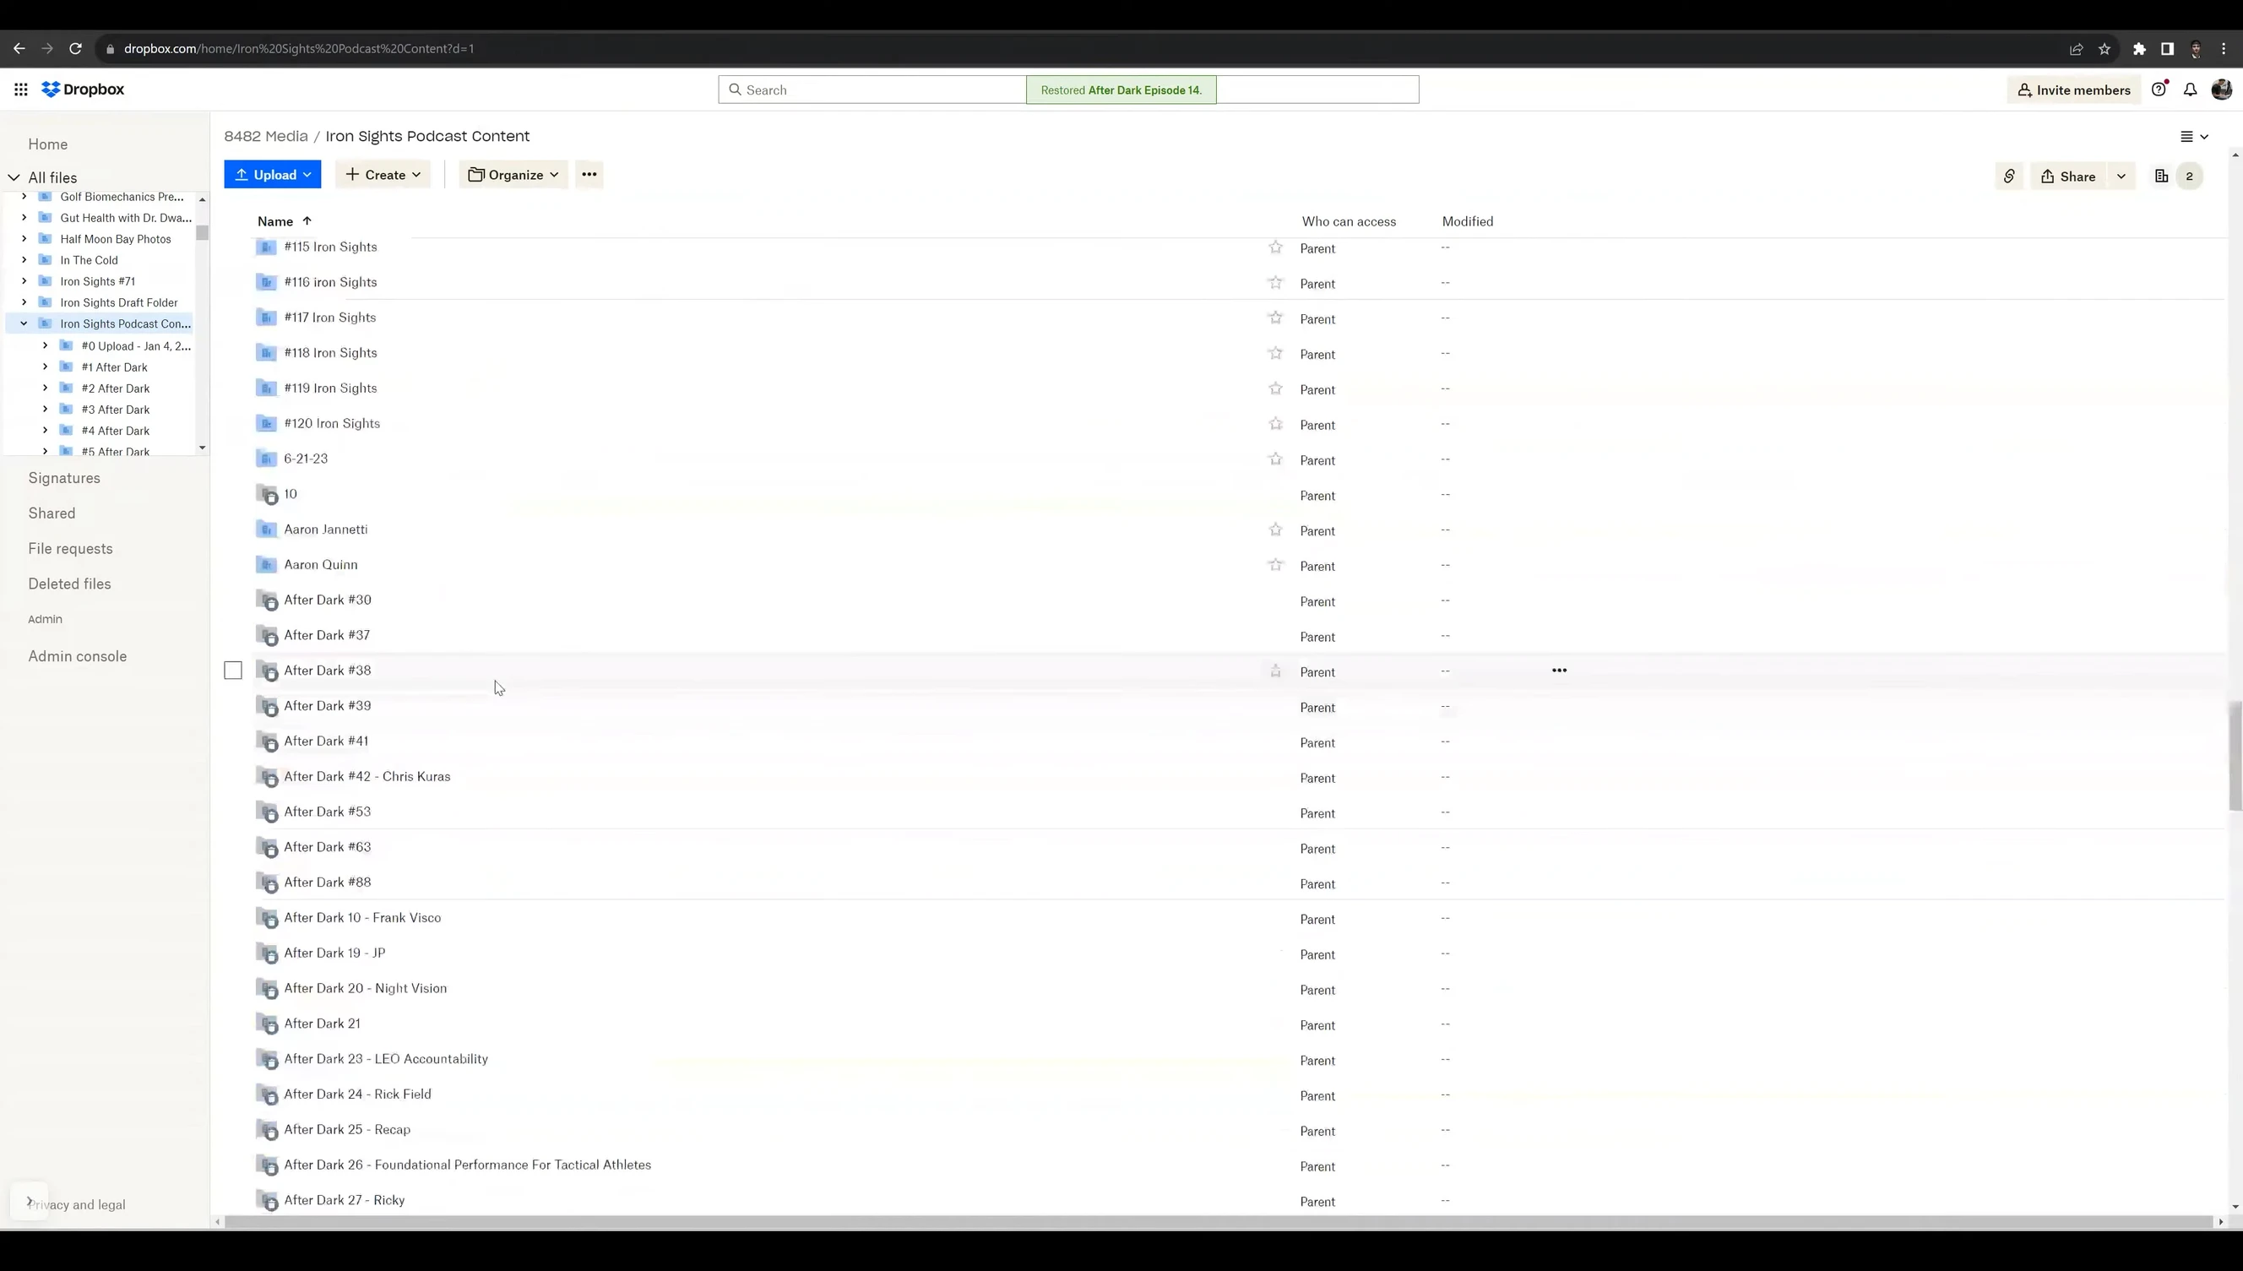2243x1271 pixels.
Task: Open After Dark 10 - Frank Visco
Action: click(362, 917)
